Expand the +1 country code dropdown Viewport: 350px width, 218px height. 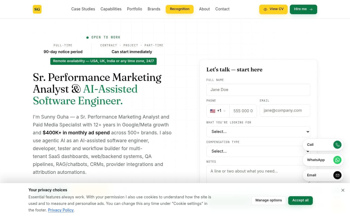pos(218,111)
